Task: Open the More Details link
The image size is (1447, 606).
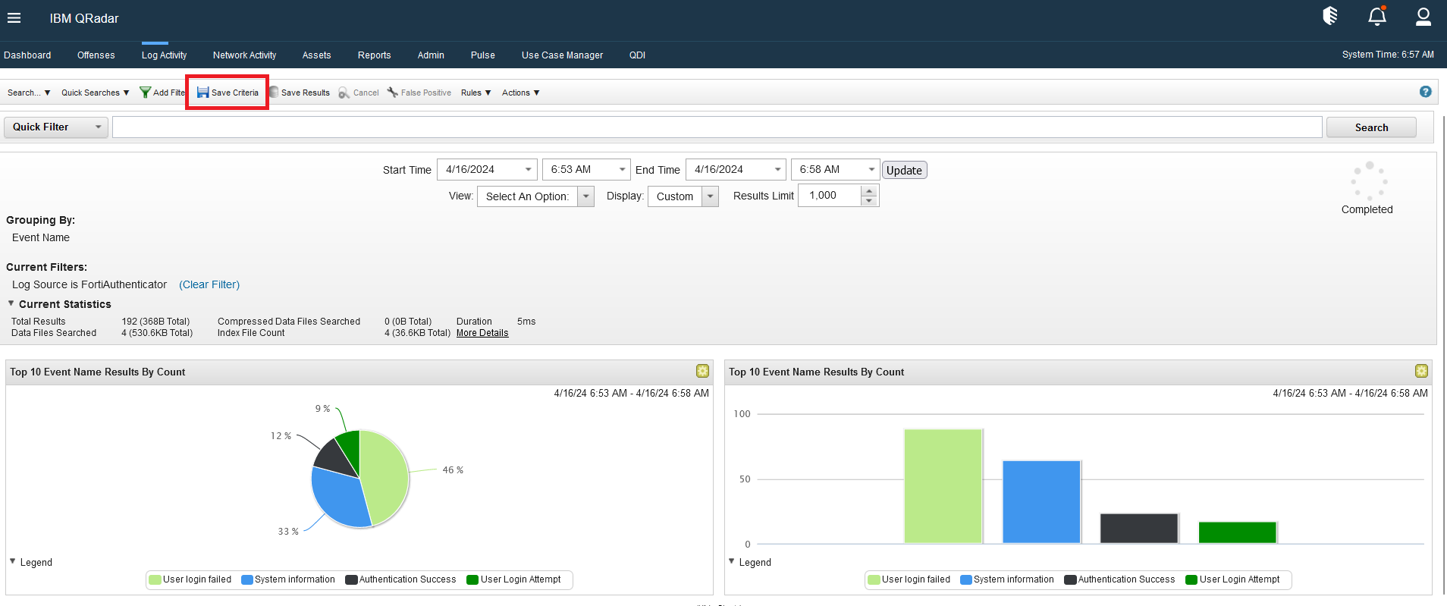Action: (x=482, y=333)
